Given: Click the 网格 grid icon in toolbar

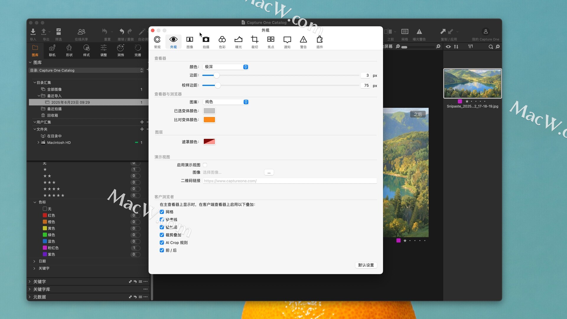Looking at the screenshot, I should (405, 32).
